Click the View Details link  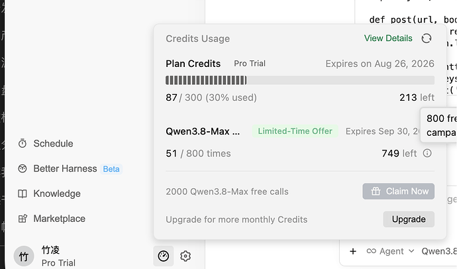click(x=388, y=38)
